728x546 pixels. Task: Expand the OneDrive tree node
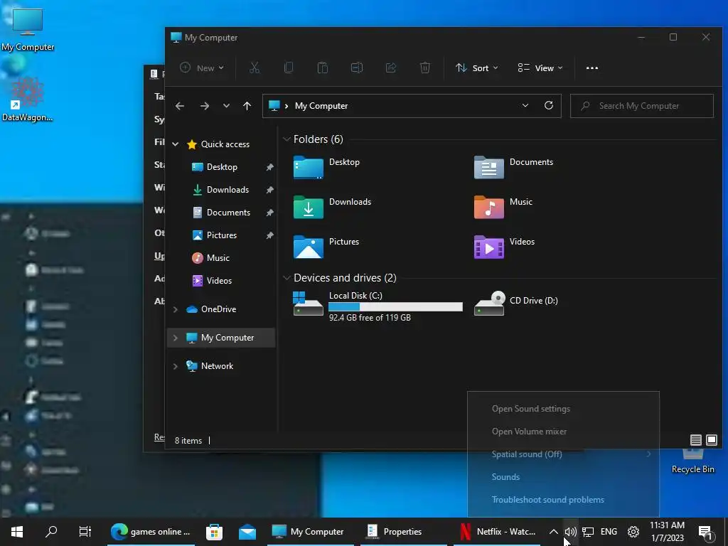coord(175,309)
